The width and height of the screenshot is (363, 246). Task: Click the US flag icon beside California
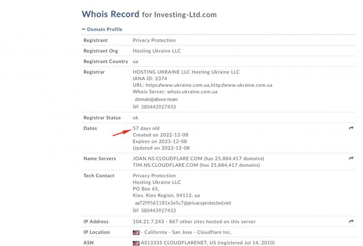(x=136, y=232)
